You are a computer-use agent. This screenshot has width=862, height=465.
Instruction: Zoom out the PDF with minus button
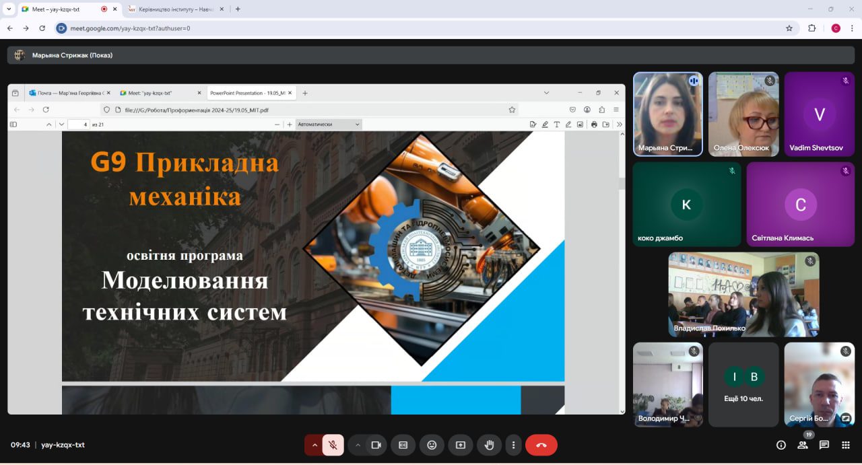pos(277,124)
